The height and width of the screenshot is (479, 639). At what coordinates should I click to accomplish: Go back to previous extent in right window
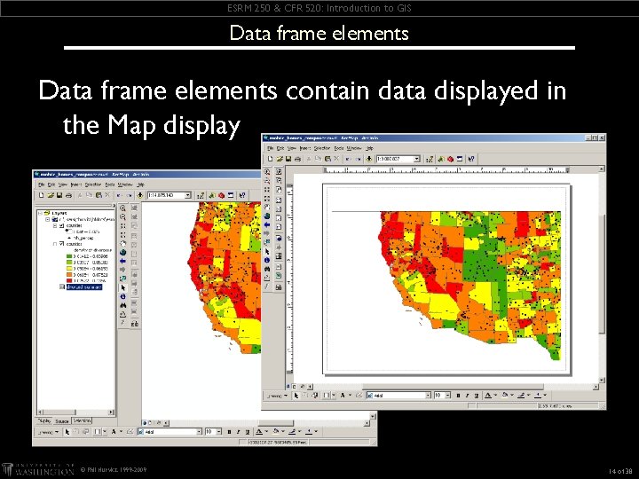(x=267, y=224)
